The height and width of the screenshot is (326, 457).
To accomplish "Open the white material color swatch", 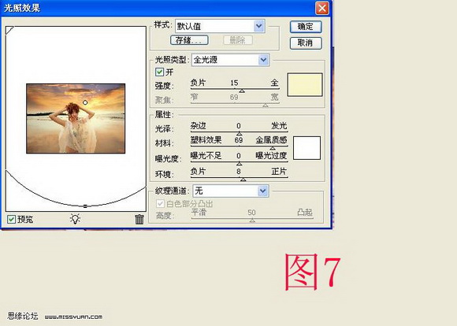I will click(307, 148).
